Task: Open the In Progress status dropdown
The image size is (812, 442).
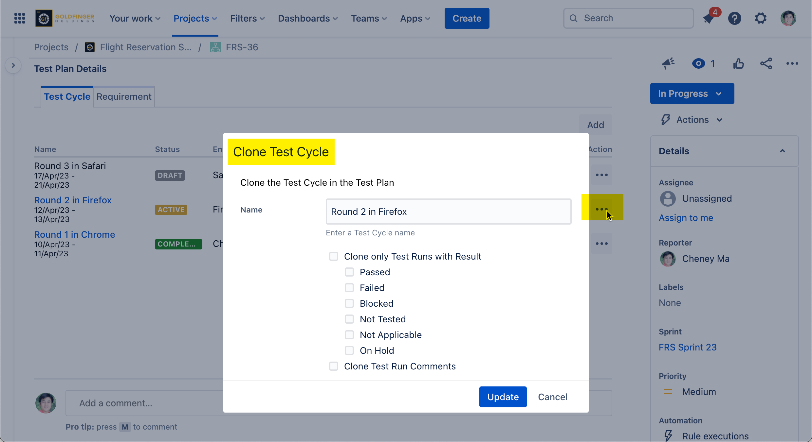Action: (692, 93)
